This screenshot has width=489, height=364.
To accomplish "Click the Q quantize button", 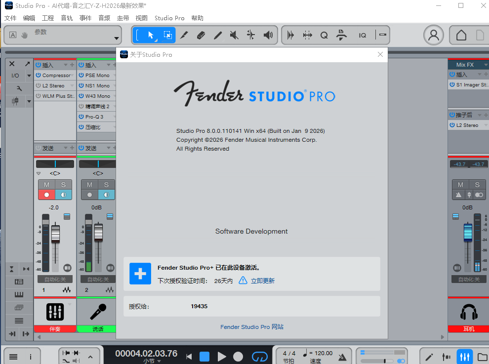I will pos(324,35).
